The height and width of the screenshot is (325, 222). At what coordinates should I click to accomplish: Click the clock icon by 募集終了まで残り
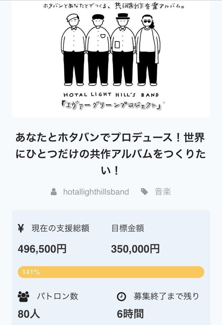pos(121,297)
